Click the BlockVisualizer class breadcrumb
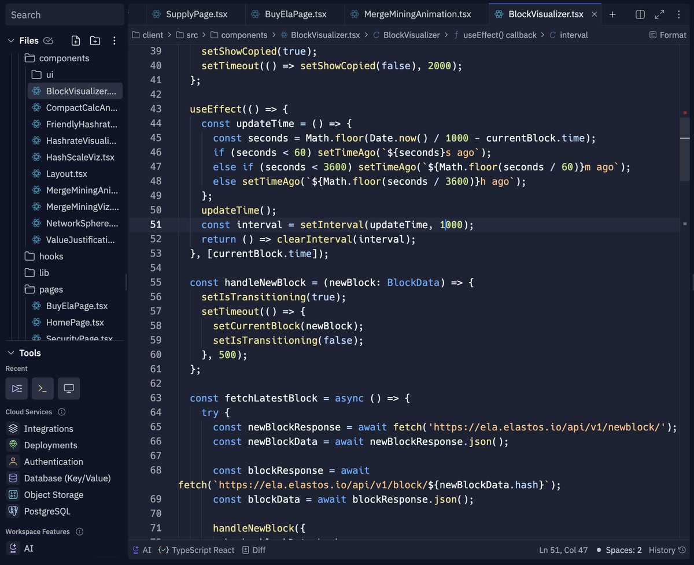This screenshot has height=565, width=694. tap(407, 35)
